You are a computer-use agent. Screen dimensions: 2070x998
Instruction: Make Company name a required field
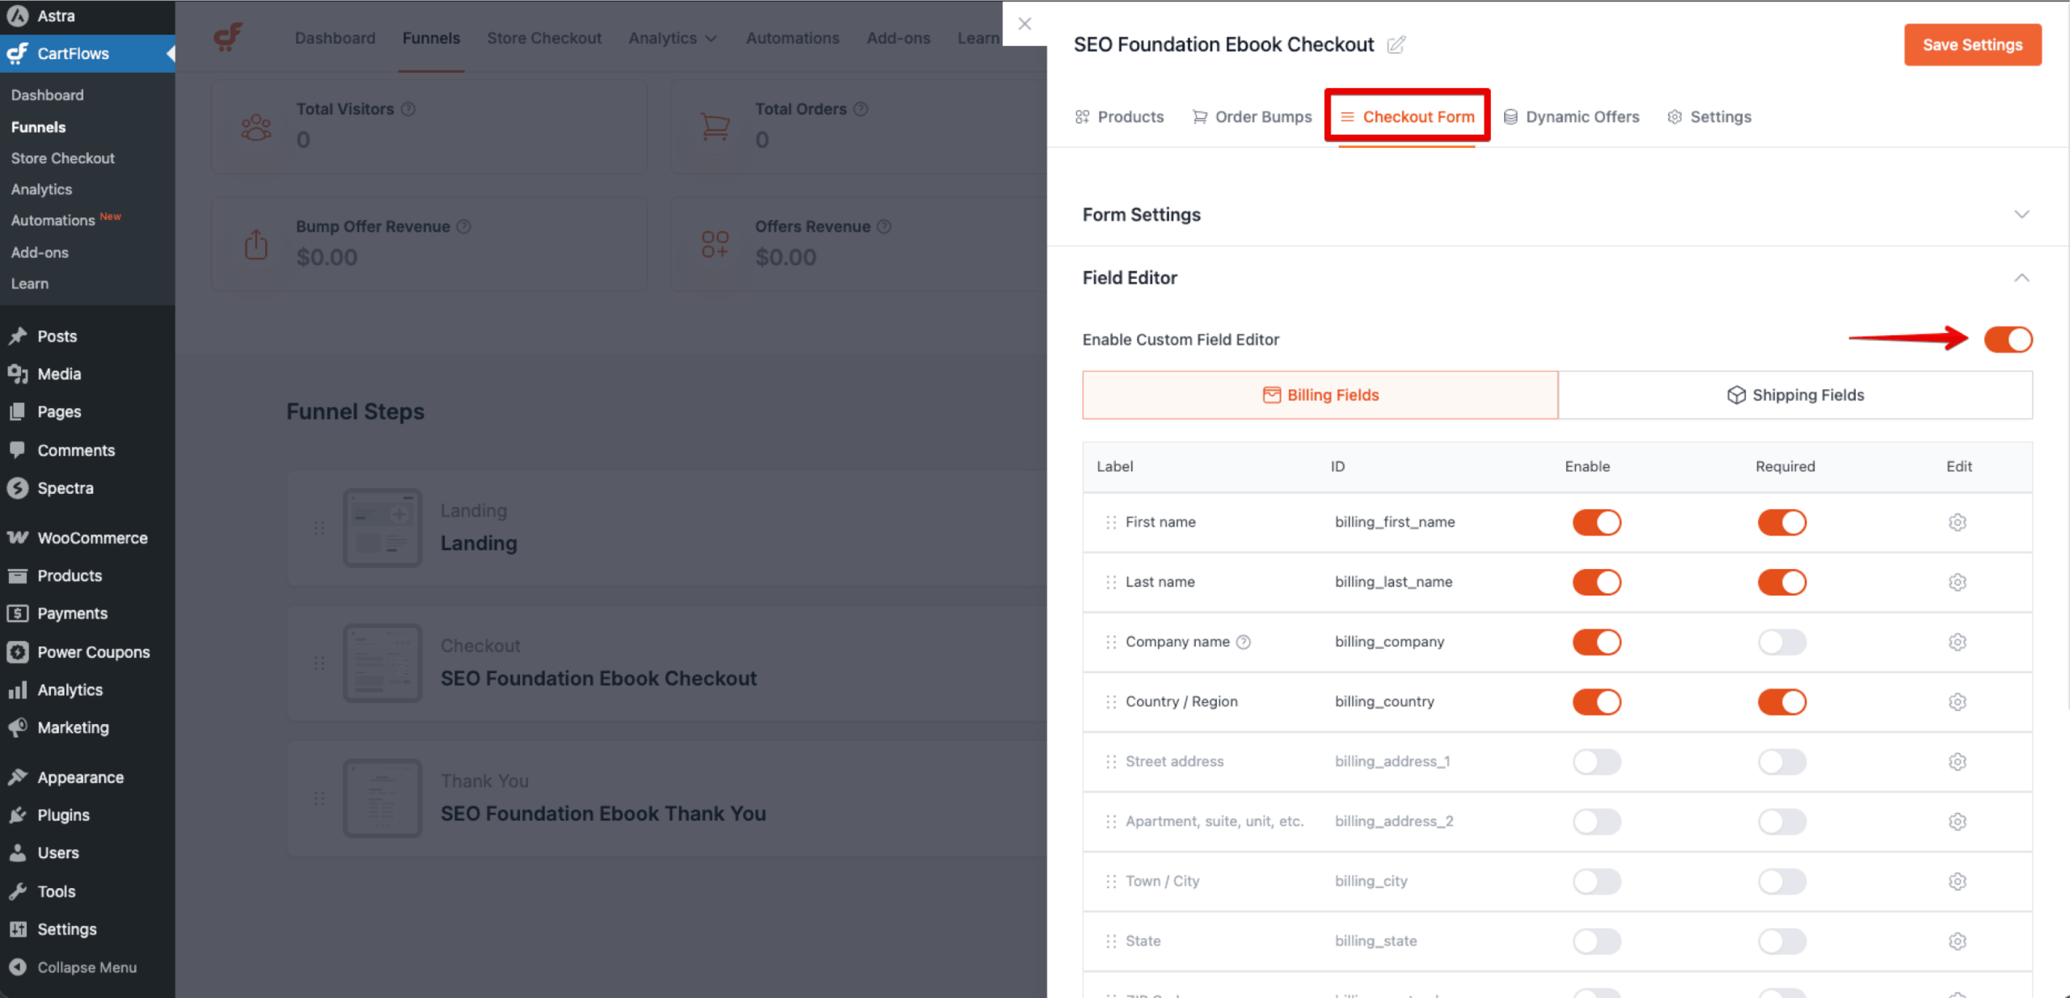1782,642
